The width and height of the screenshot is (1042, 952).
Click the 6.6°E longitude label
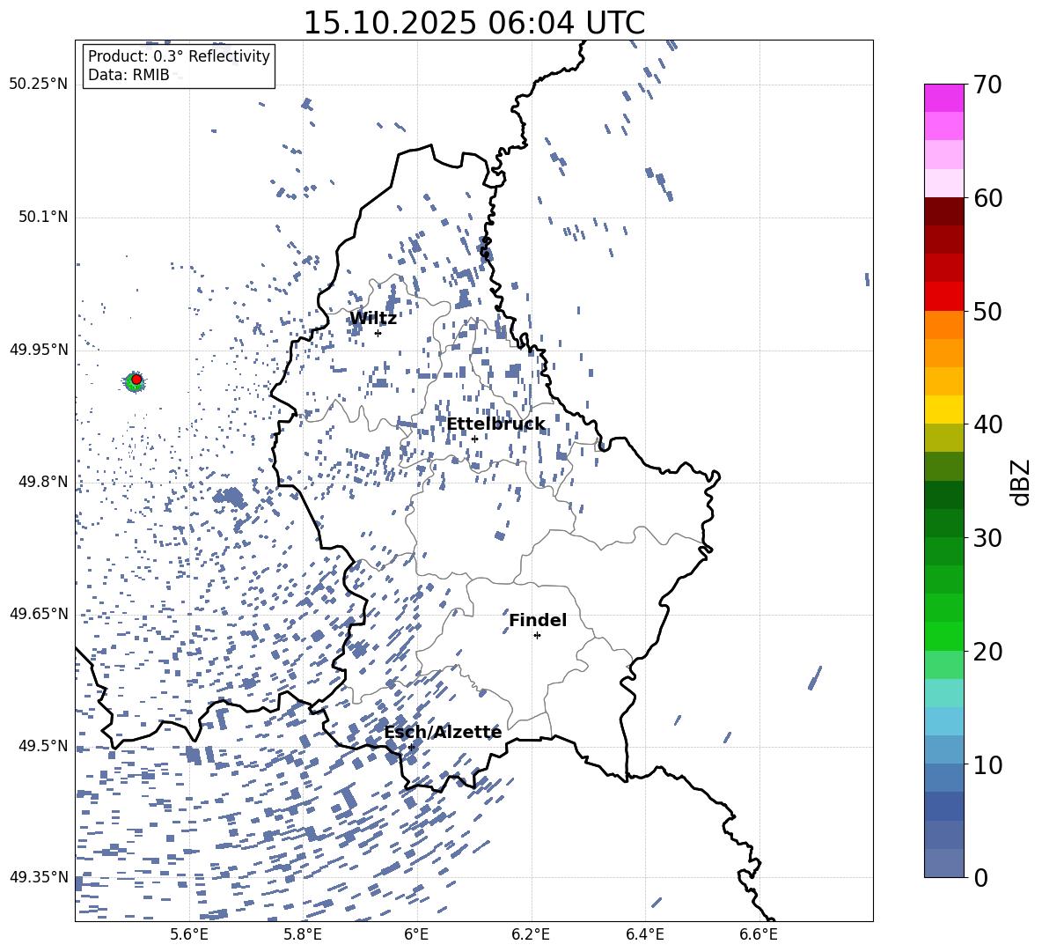coord(759,934)
